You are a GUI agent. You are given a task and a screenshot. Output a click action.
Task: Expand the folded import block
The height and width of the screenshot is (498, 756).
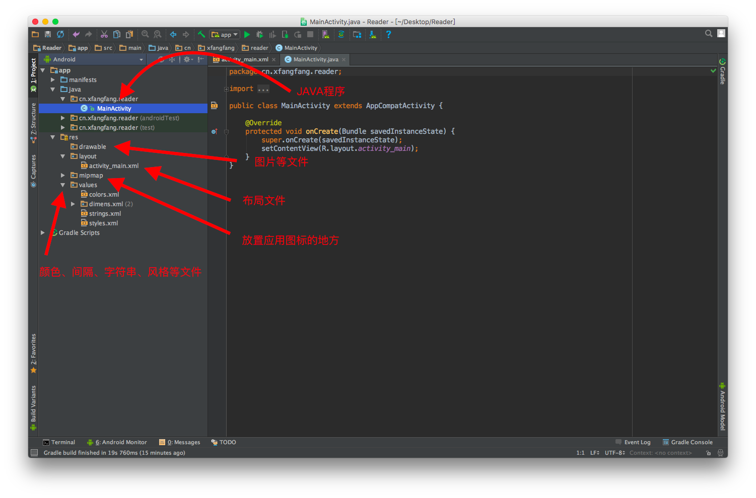point(226,89)
